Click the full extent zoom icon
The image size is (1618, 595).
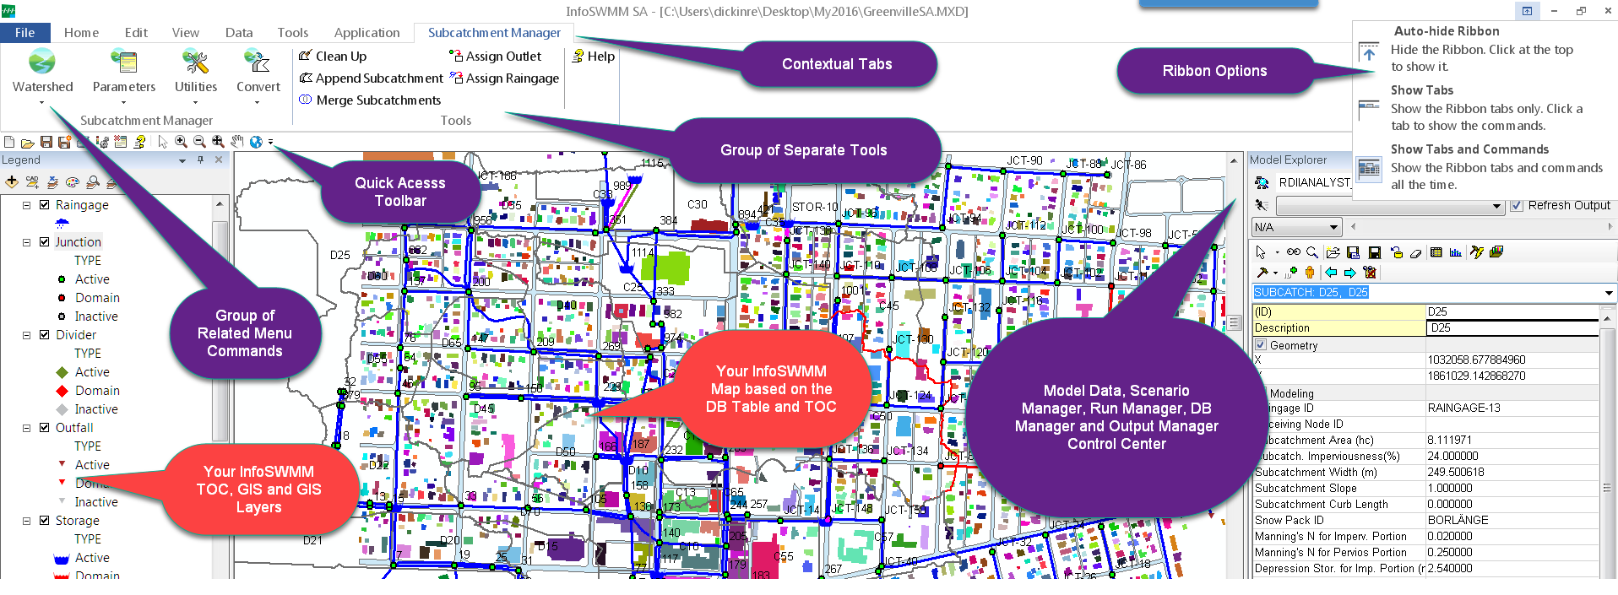[x=218, y=142]
